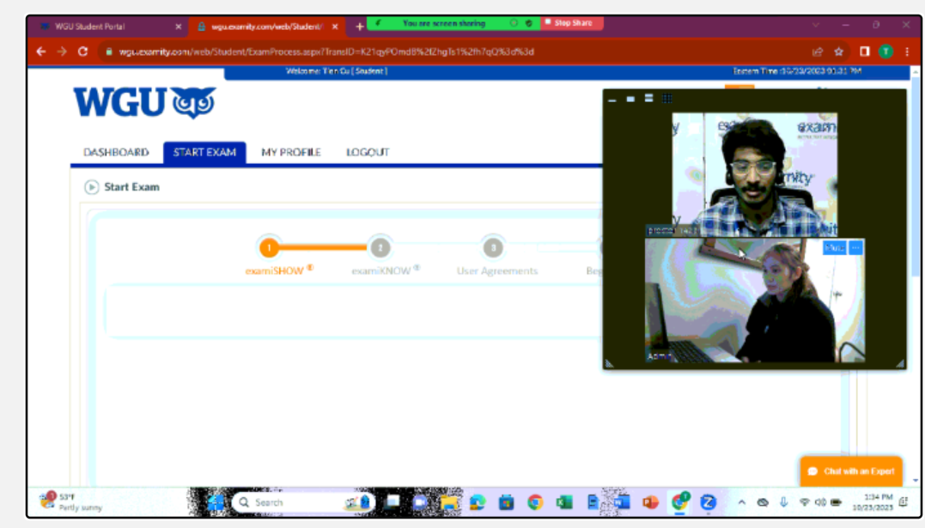Click the microphone icon in system tray
The height and width of the screenshot is (528, 925).
click(783, 502)
